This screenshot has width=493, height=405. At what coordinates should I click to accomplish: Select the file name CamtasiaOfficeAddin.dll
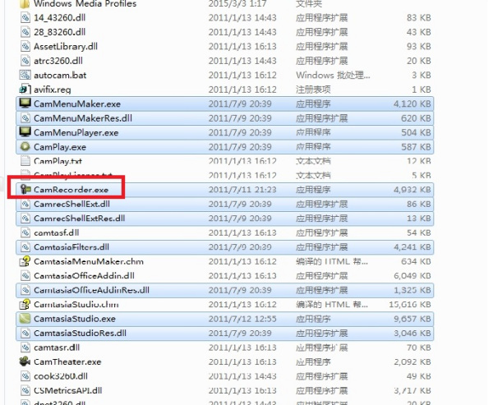tap(85, 276)
